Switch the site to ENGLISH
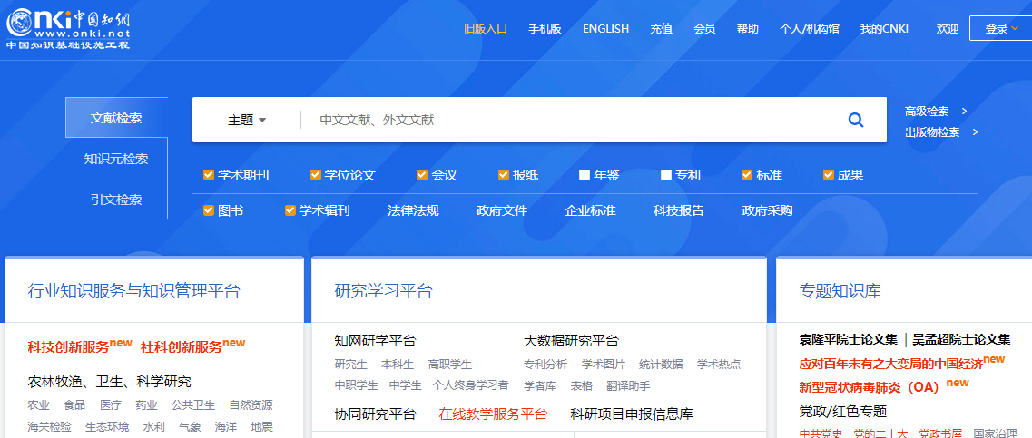The image size is (1032, 438). pos(605,28)
